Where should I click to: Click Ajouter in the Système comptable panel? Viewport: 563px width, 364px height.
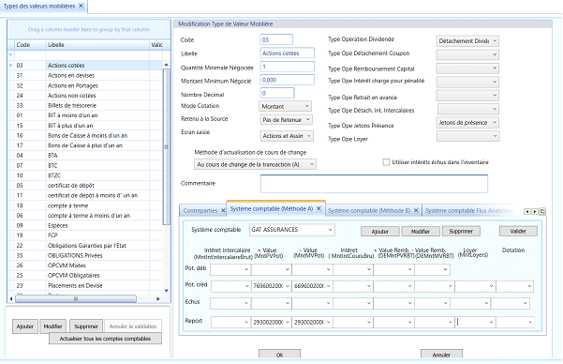tap(380, 232)
